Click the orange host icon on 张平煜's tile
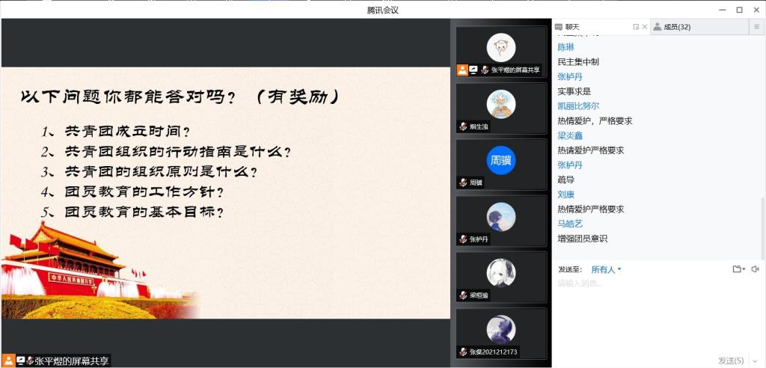Viewport: 766px width, 368px height. coord(462,70)
